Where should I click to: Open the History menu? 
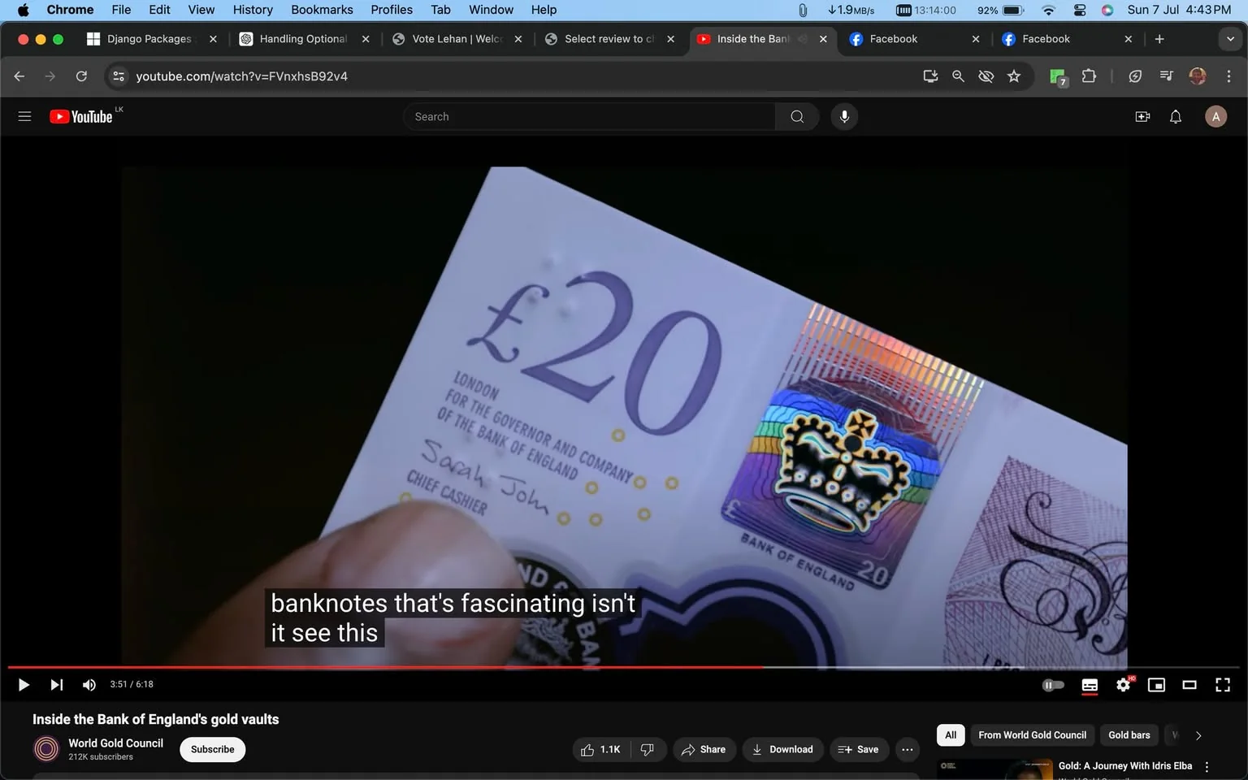[253, 10]
